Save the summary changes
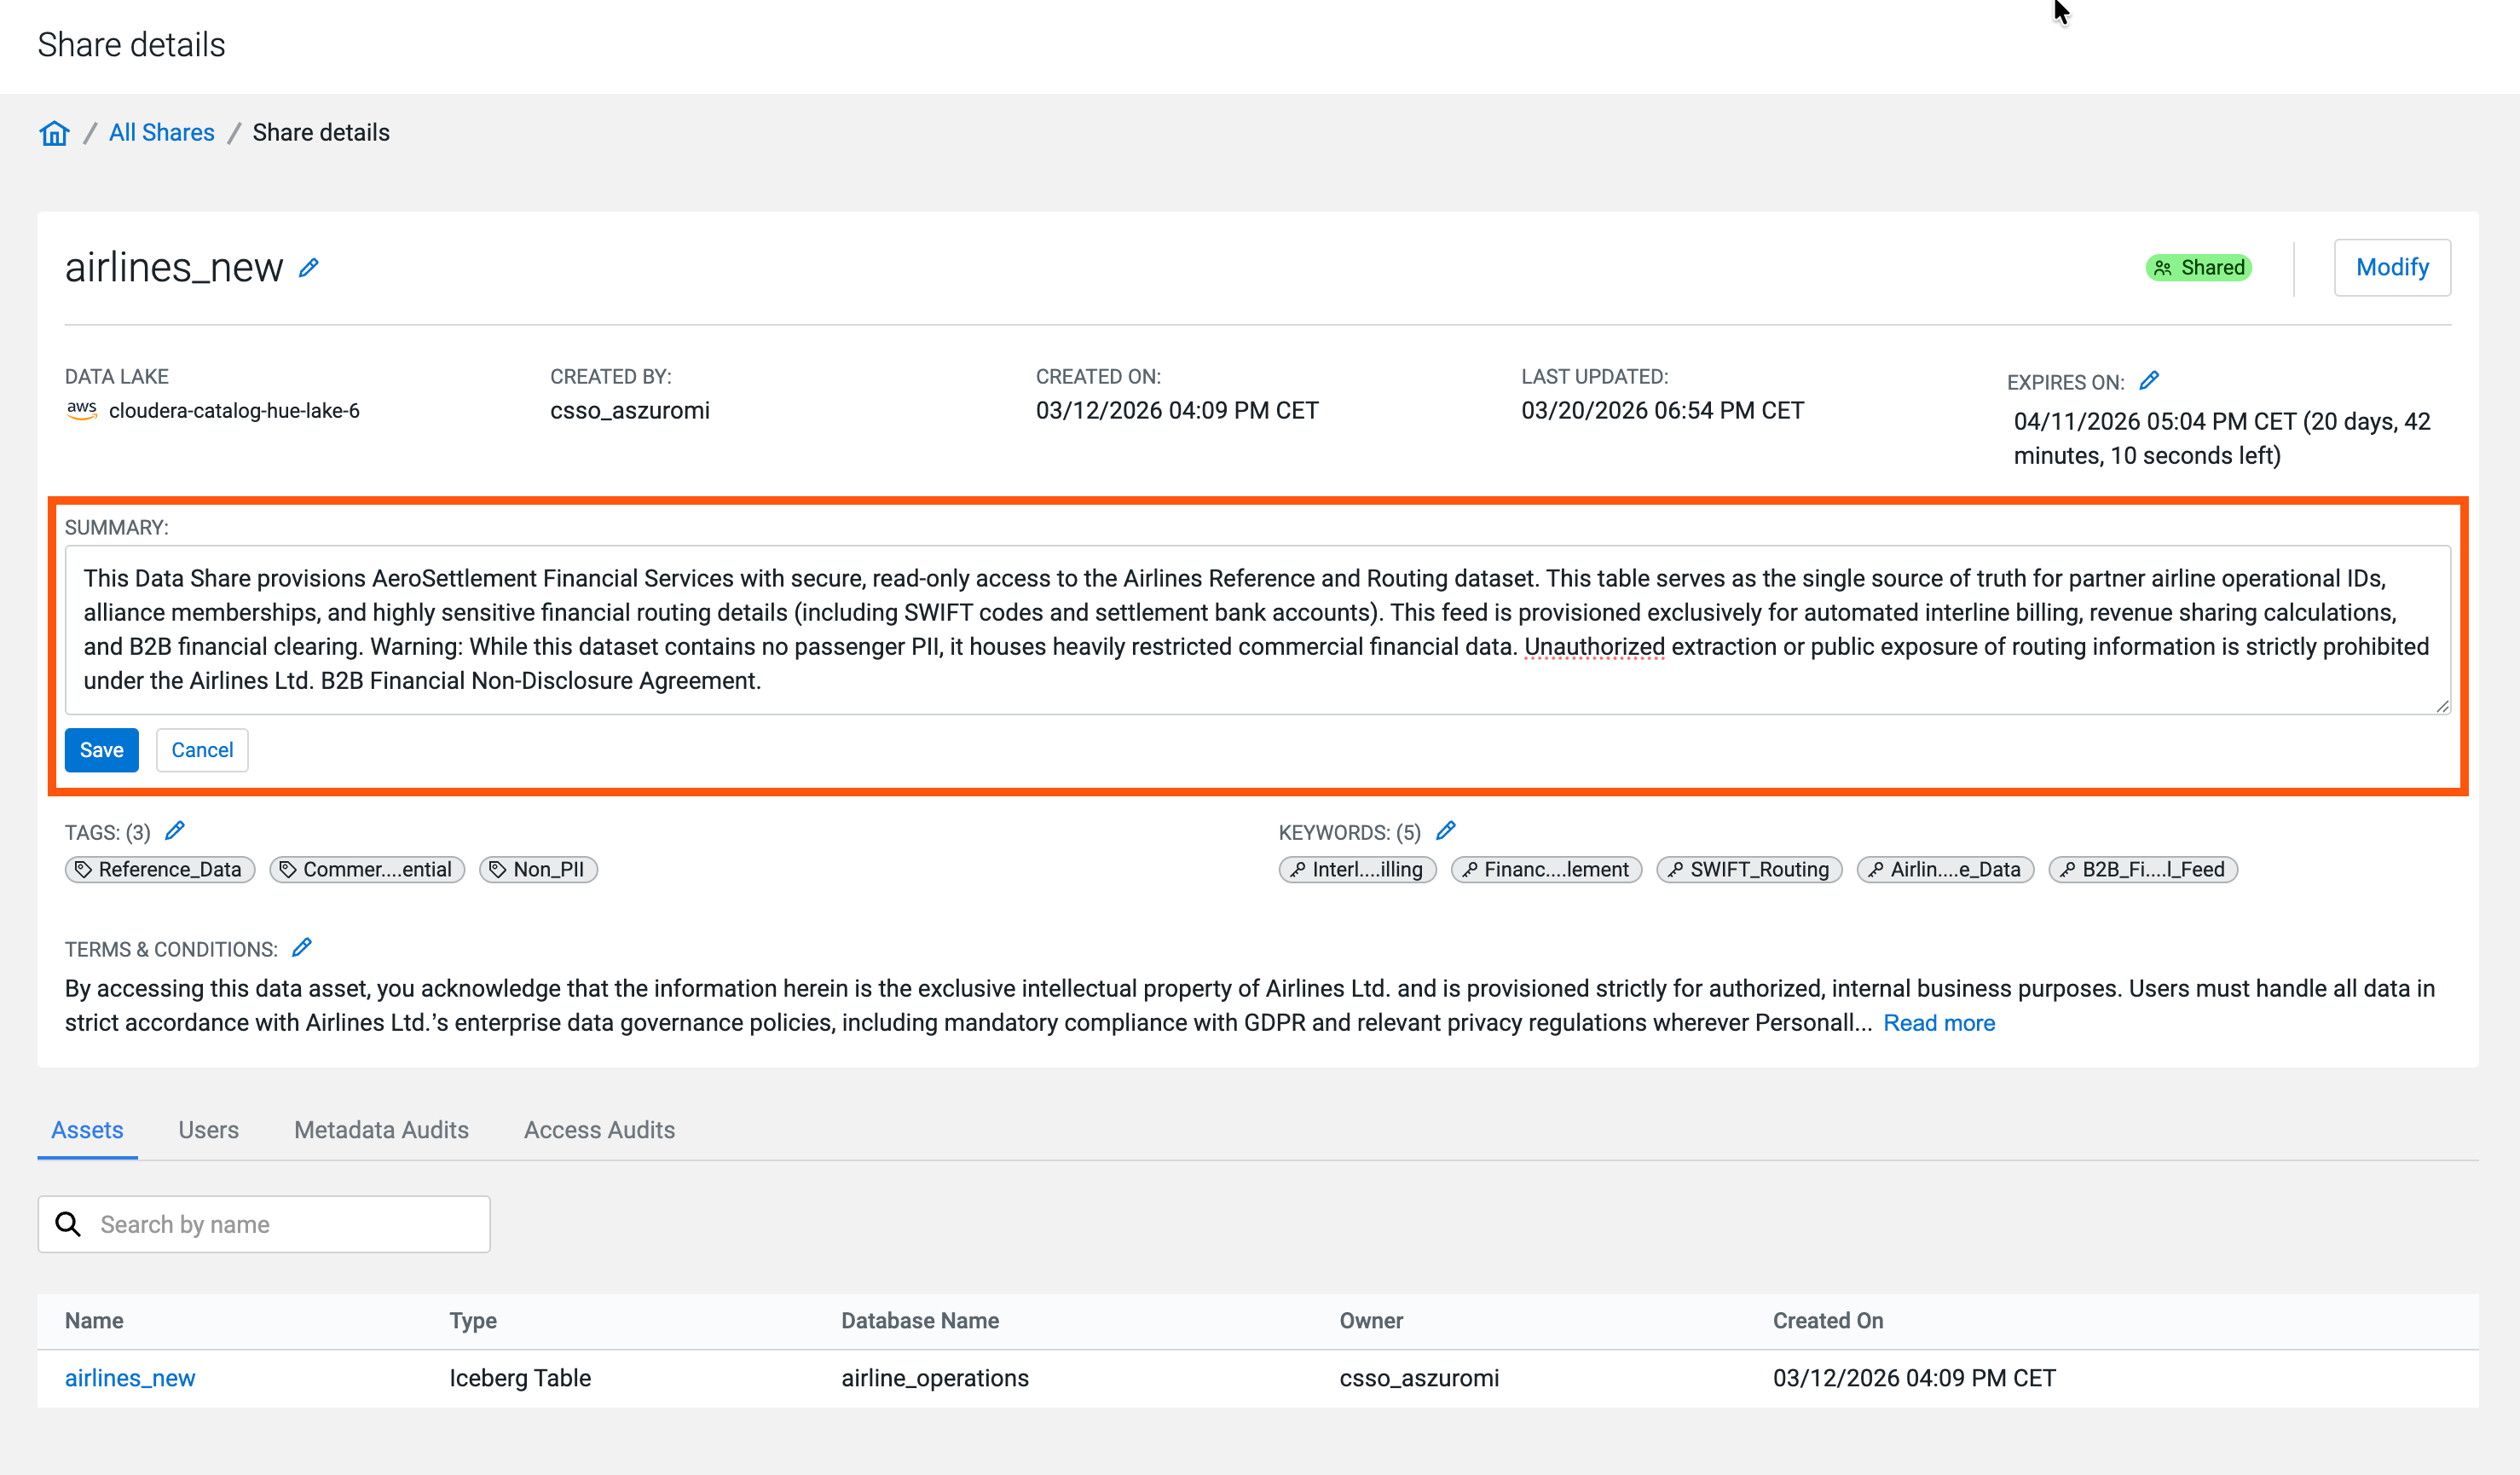 (x=101, y=750)
